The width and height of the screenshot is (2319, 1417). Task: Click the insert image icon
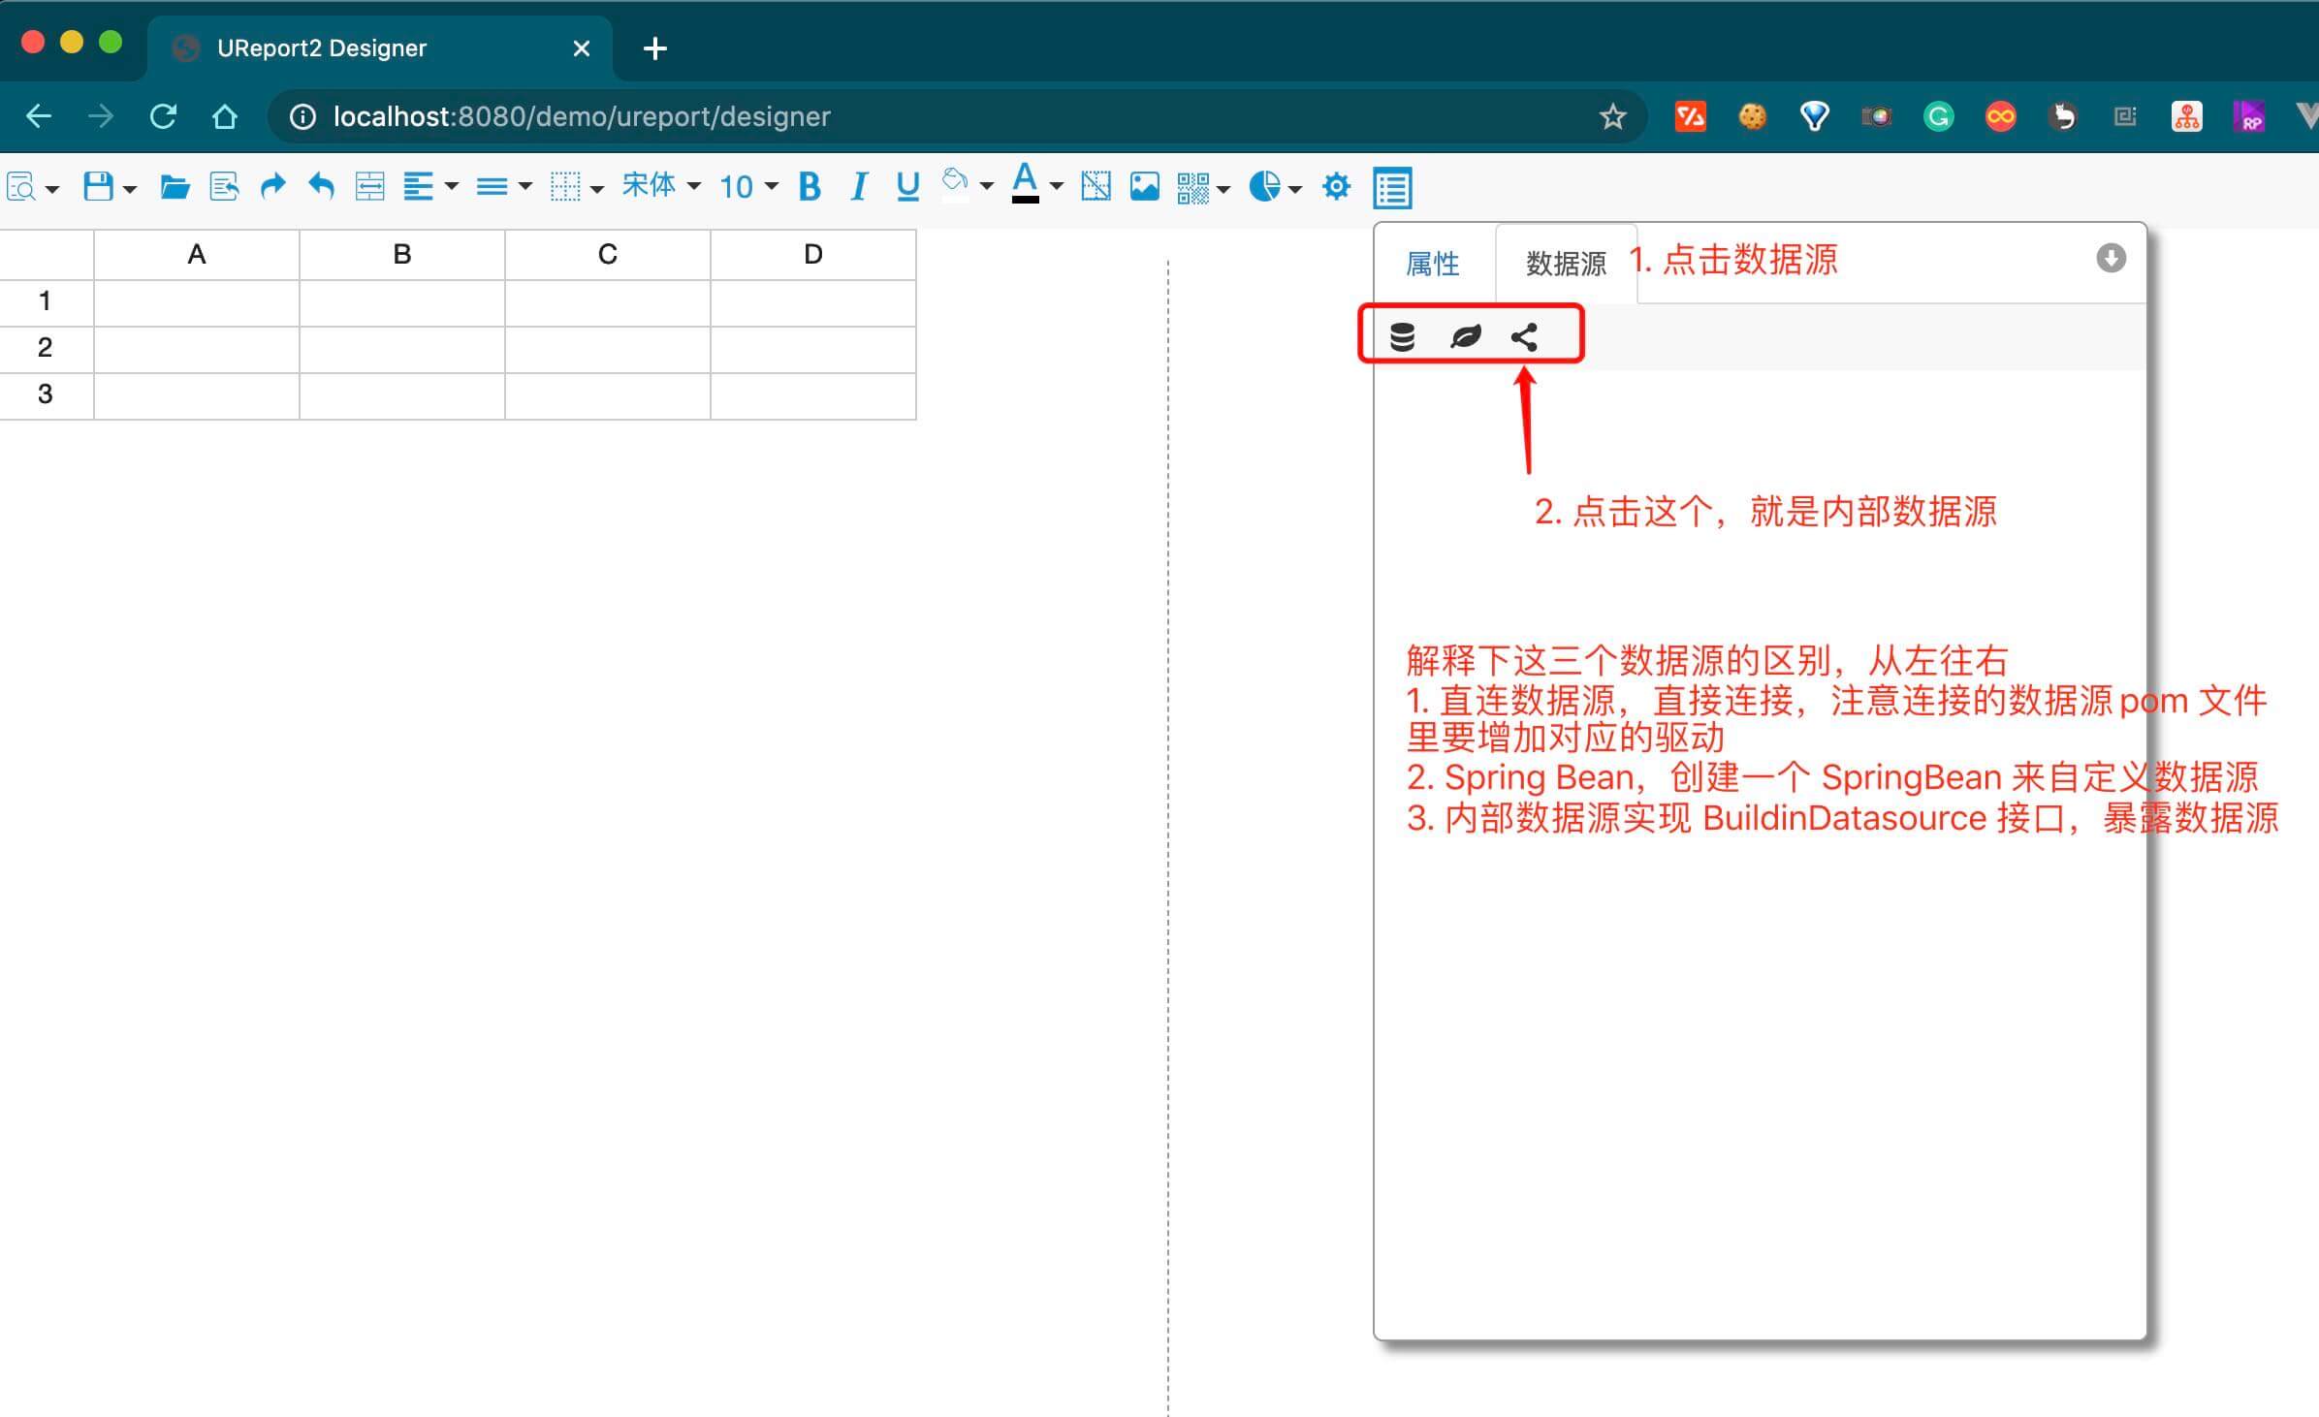pyautogui.click(x=1144, y=186)
